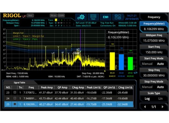Click the RIGOL logo
The image size is (169, 123).
click(12, 16)
